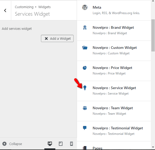The height and width of the screenshot is (150, 155).
Task: Click the Add a Widget button
Action: [57, 38]
